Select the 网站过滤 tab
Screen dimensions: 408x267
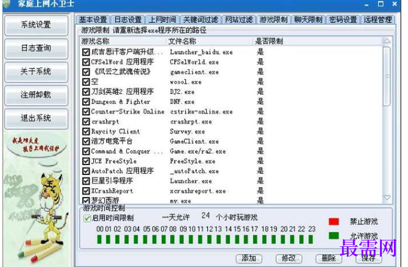(x=239, y=20)
